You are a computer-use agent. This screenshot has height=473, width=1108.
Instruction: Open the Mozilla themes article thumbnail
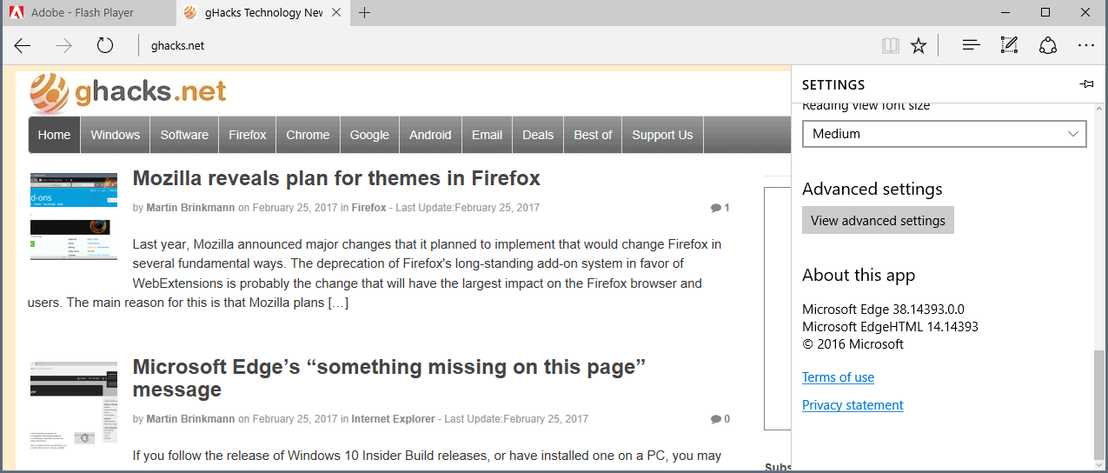coord(74,216)
